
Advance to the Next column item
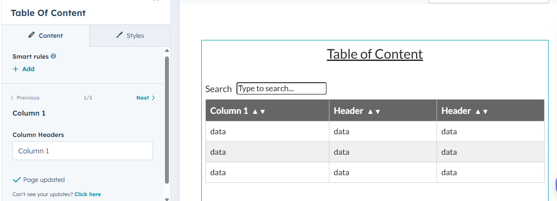(x=145, y=98)
